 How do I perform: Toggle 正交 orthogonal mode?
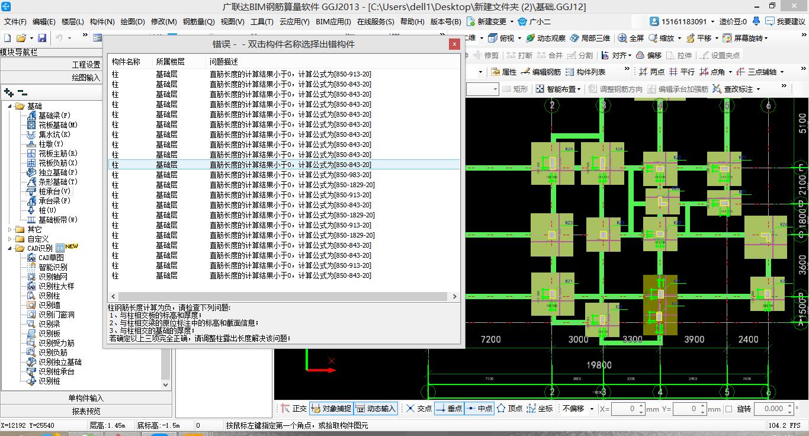(x=293, y=408)
